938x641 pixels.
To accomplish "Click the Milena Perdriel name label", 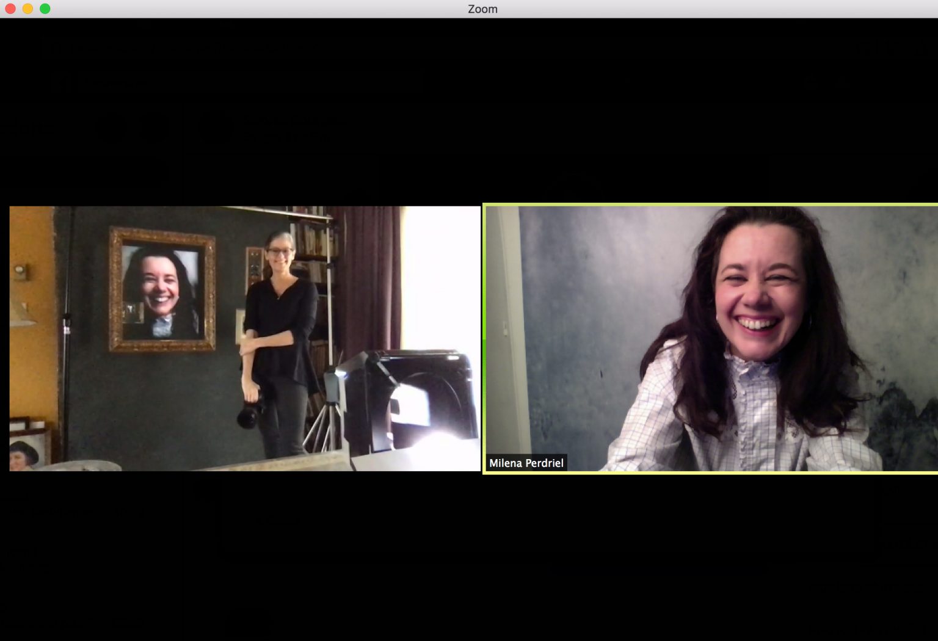I will coord(526,463).
